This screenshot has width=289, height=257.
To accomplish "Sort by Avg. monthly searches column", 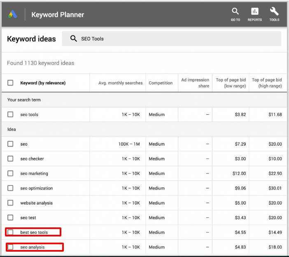I will click(120, 83).
